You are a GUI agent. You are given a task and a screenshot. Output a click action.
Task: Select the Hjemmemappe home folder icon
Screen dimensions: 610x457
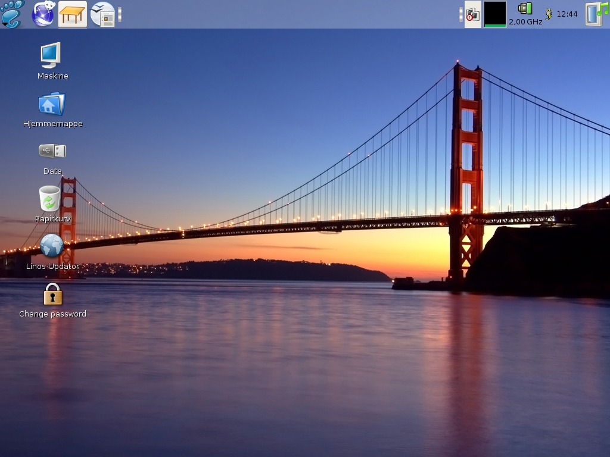pyautogui.click(x=52, y=104)
